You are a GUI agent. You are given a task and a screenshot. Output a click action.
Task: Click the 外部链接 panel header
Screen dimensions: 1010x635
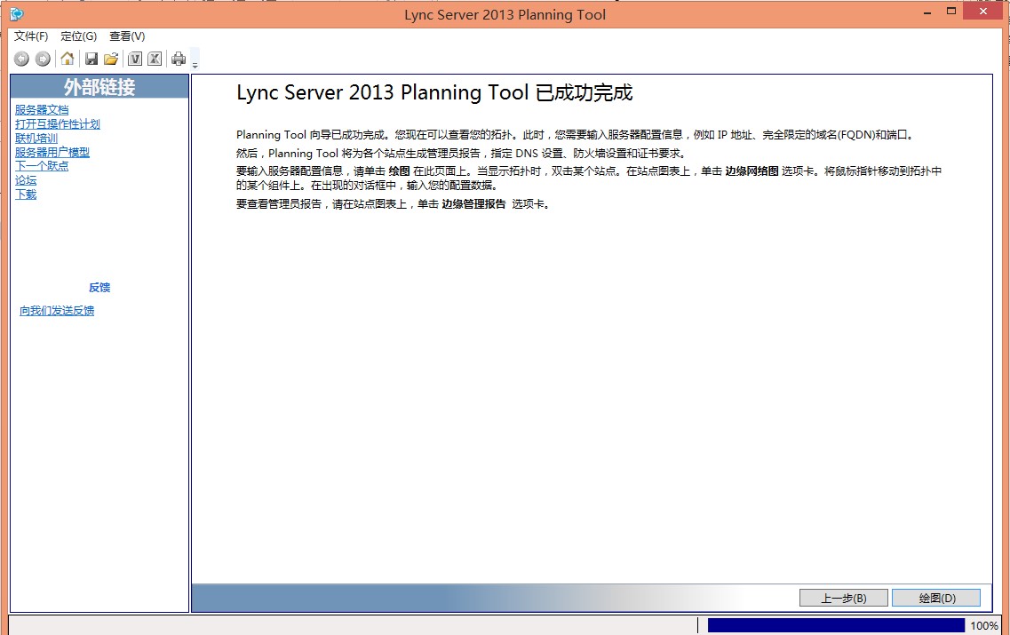[x=99, y=86]
